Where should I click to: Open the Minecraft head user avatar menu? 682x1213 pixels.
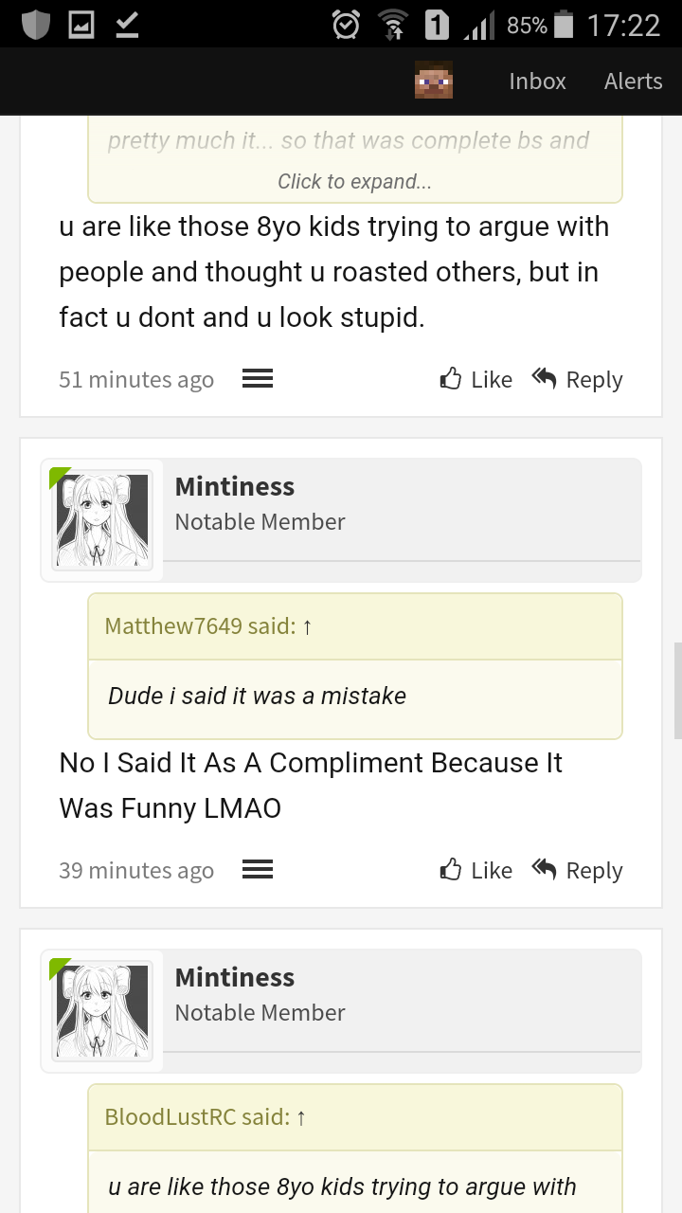434,81
